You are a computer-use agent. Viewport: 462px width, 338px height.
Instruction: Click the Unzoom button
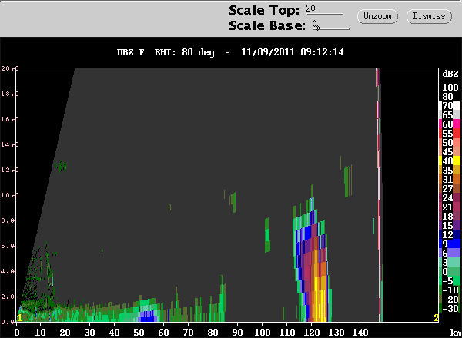click(377, 16)
